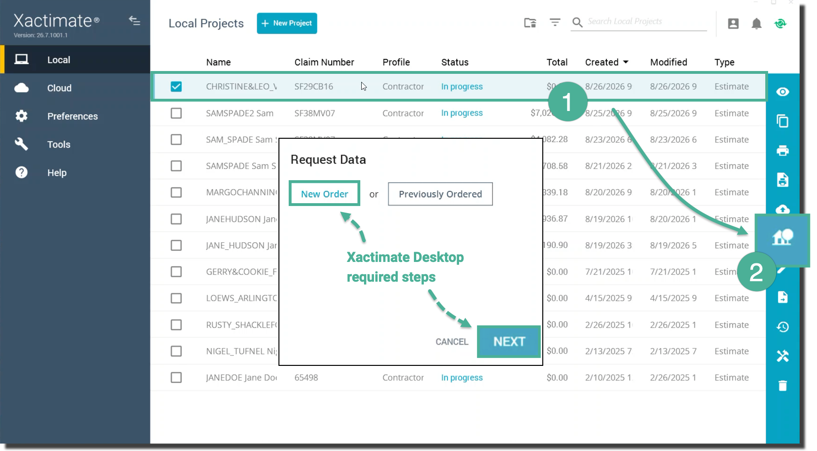Sort by the Modified column header
Viewport: 817px width, 451px height.
pyautogui.click(x=668, y=62)
